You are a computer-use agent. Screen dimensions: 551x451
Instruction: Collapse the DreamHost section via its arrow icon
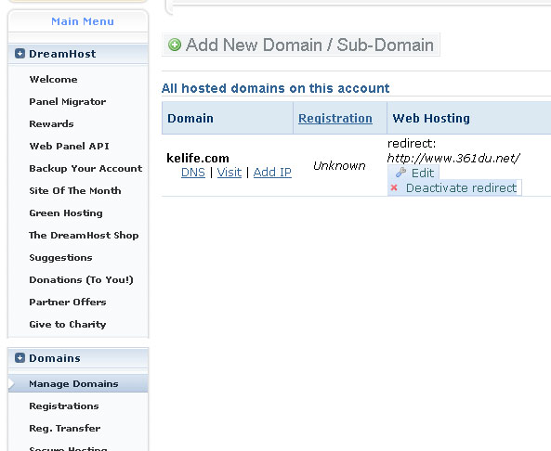20,54
